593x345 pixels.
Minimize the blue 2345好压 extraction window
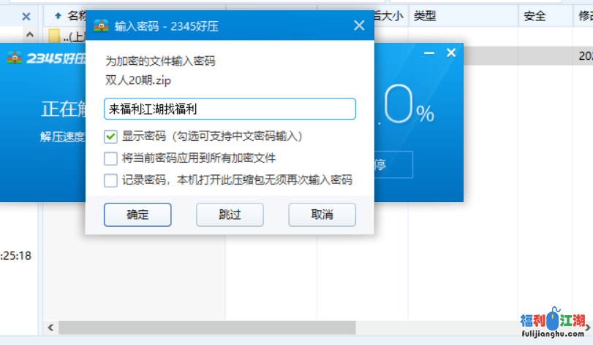coord(430,53)
